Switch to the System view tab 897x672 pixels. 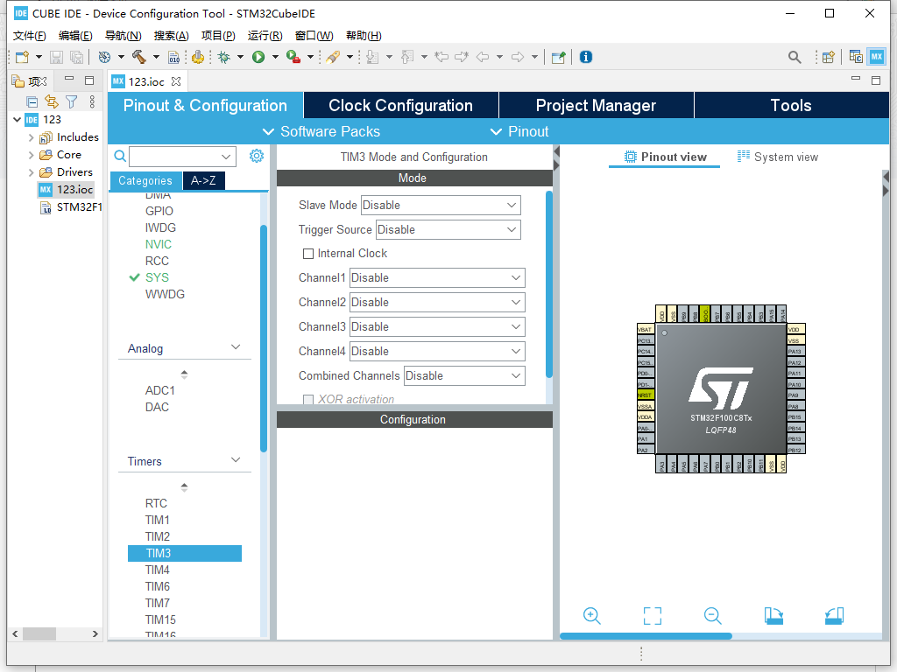click(x=778, y=157)
